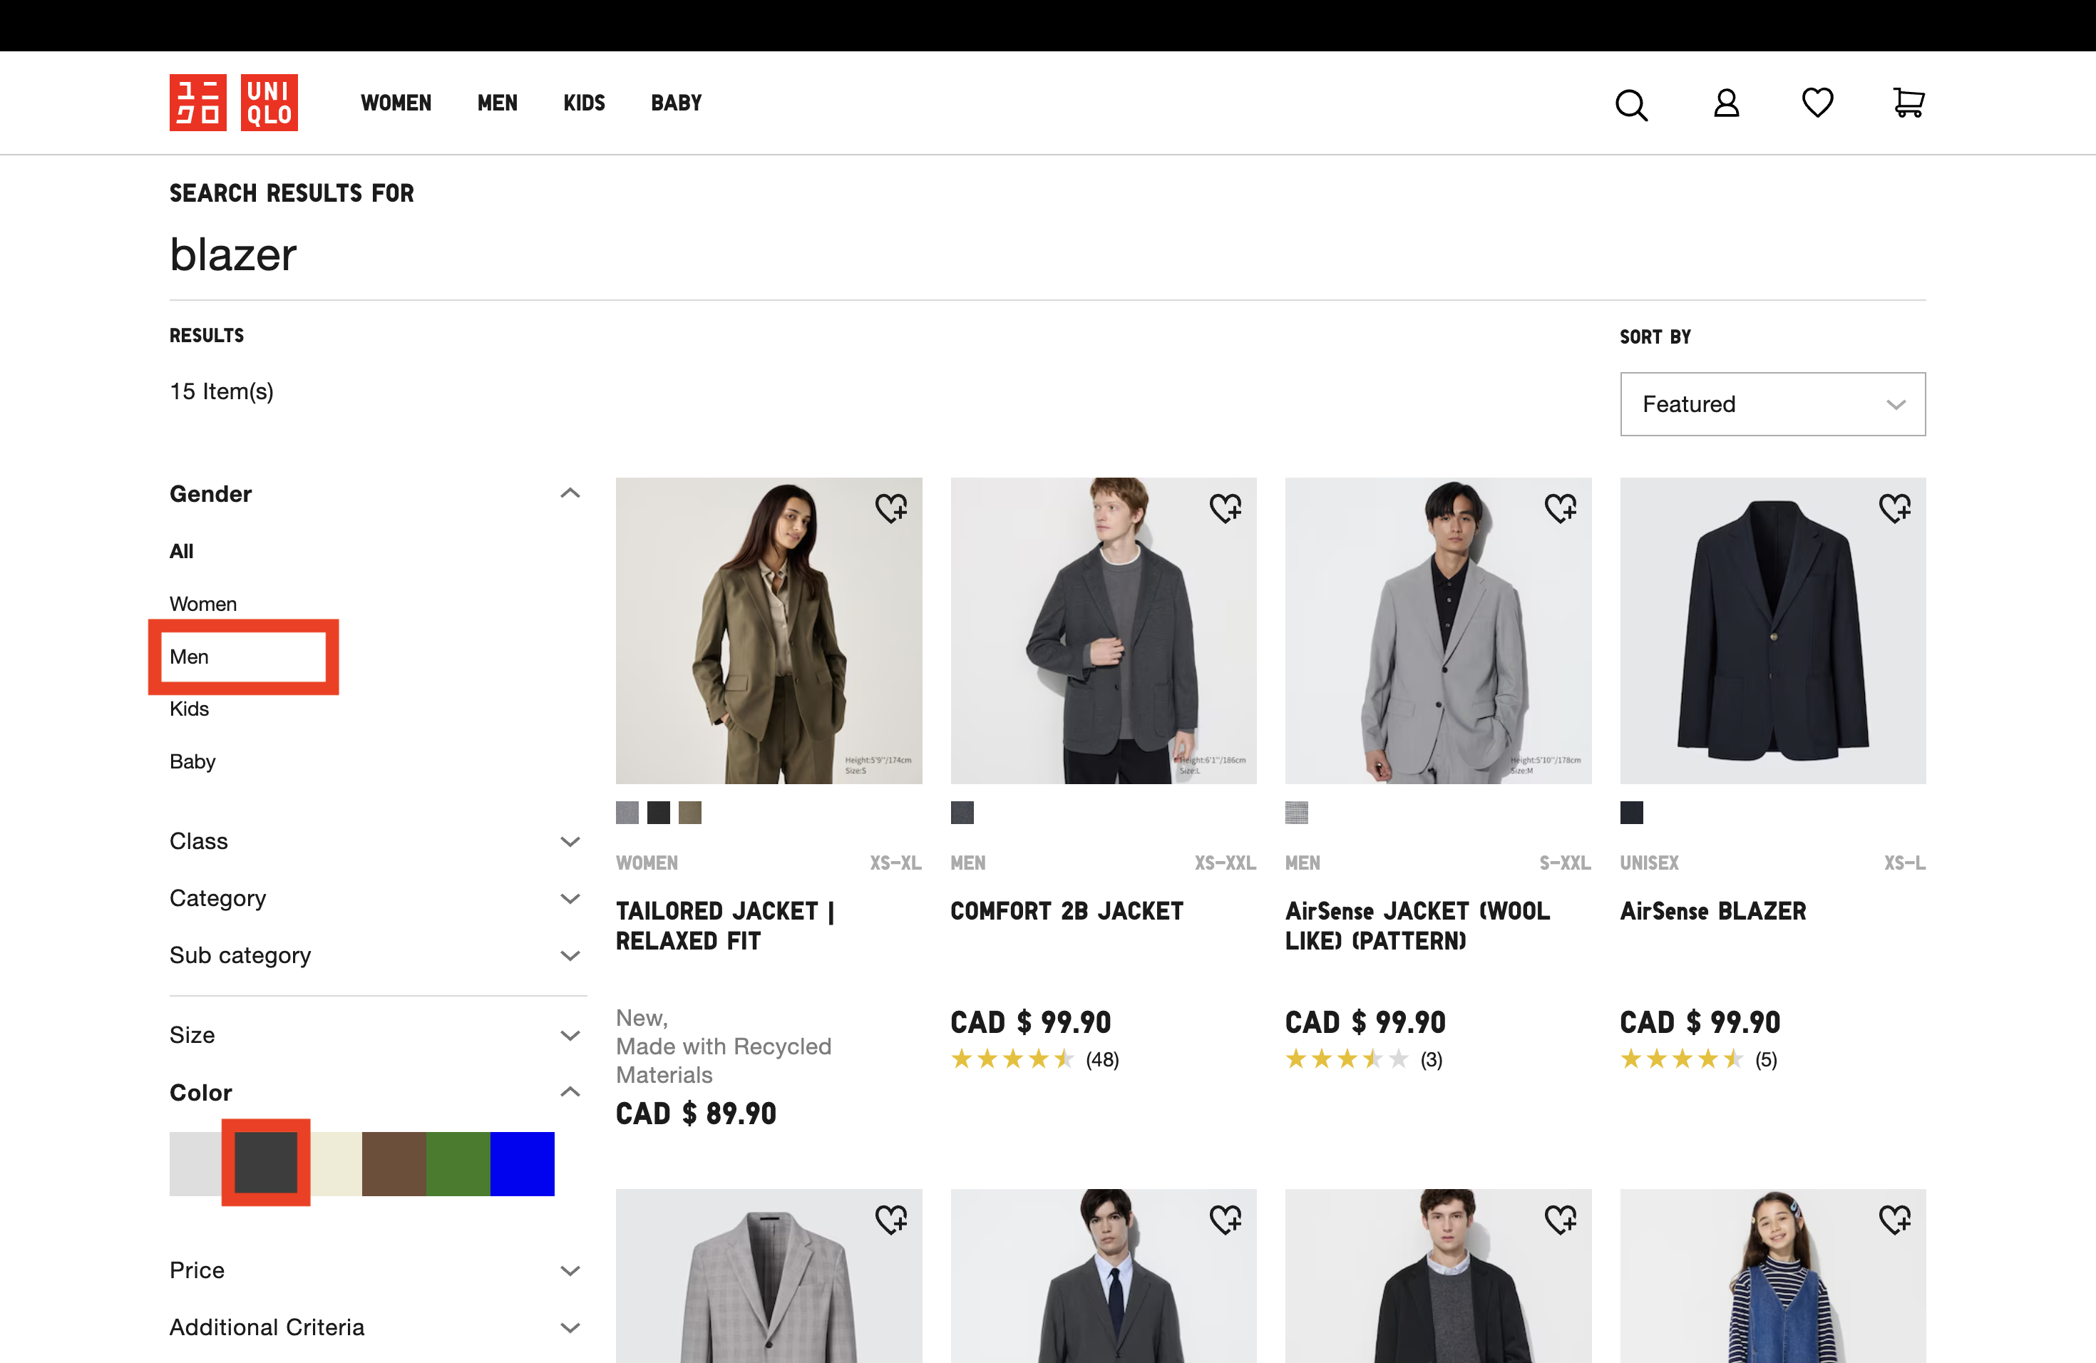Favorite the AirSense Blazer with heart icon

(x=1894, y=508)
